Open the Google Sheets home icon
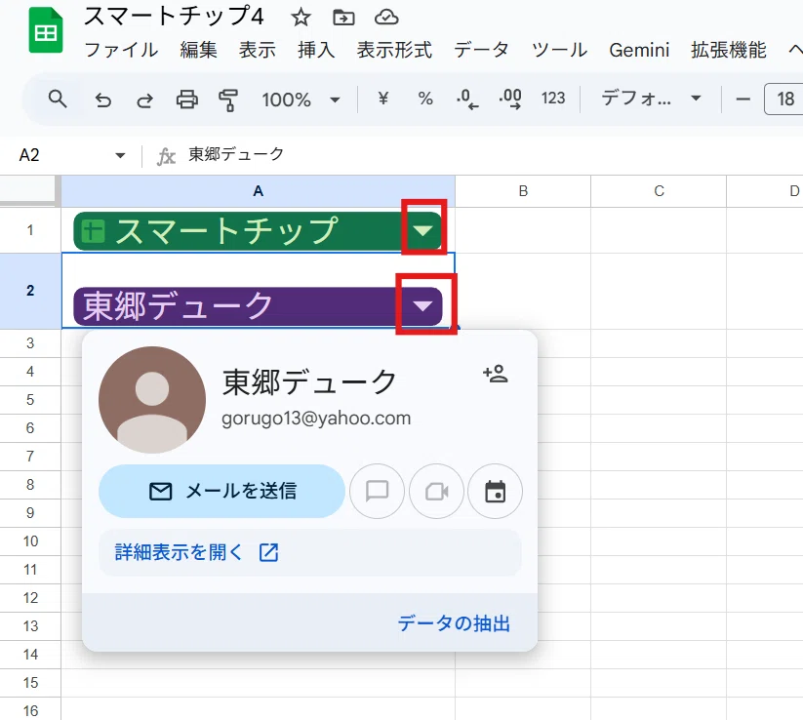 pyautogui.click(x=46, y=30)
